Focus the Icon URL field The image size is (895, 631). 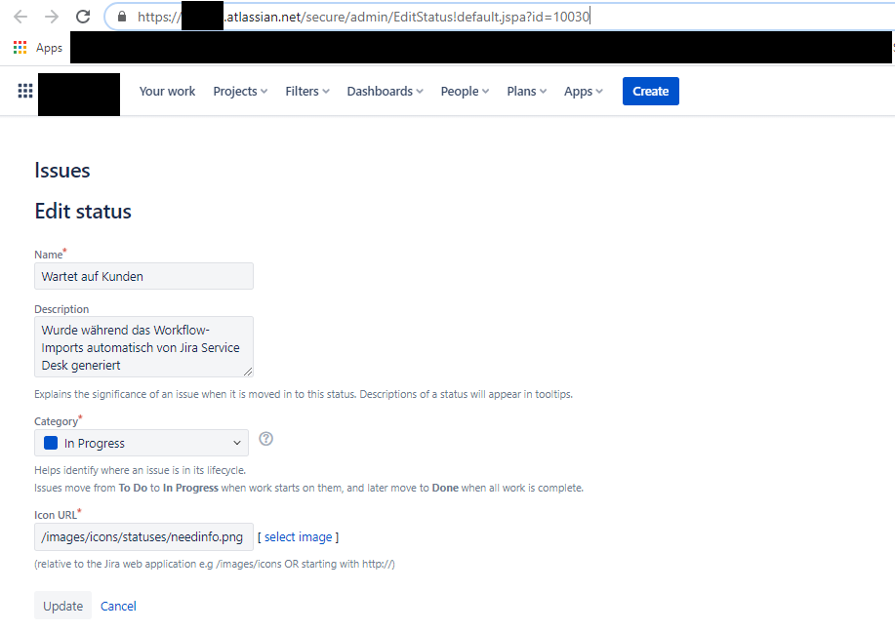(143, 536)
